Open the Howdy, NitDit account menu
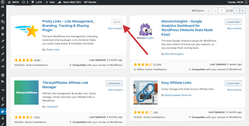This screenshot has width=249, height=126. (237, 2)
